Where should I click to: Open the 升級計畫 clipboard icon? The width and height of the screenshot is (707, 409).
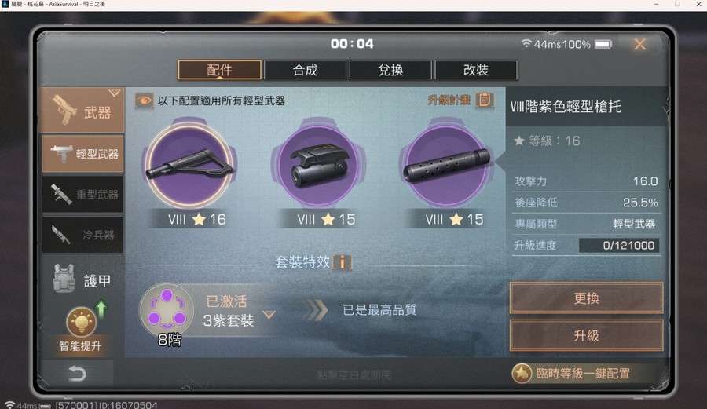pyautogui.click(x=485, y=100)
